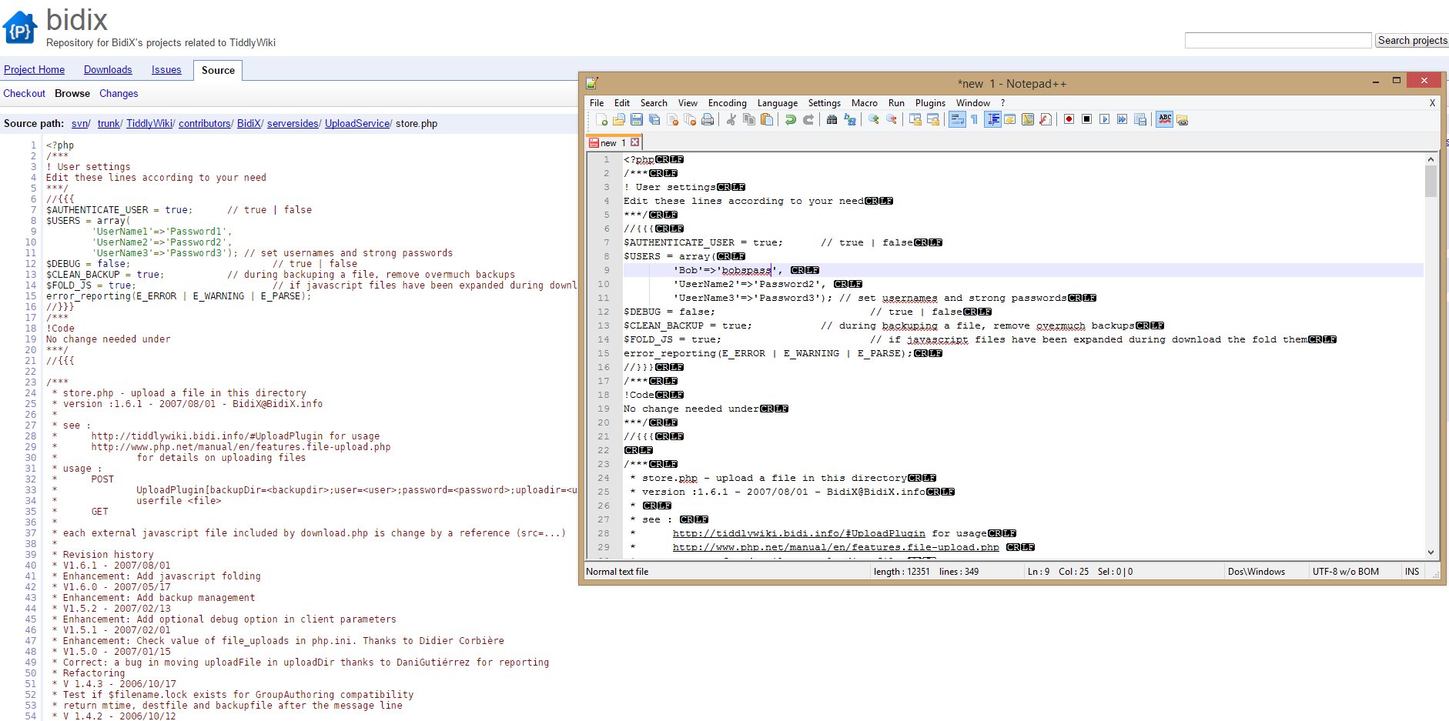Toggle the spell check ABC button
The height and width of the screenshot is (721, 1449).
1164,119
